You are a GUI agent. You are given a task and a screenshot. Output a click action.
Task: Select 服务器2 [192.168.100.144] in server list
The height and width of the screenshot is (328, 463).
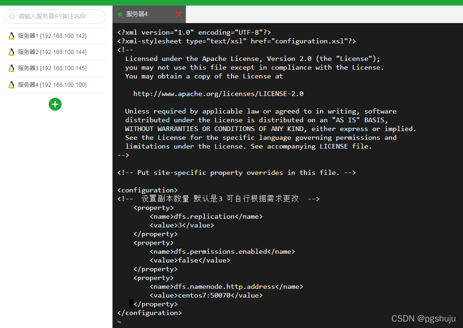click(55, 52)
